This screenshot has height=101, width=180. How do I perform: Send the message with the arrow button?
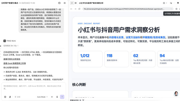(x=62, y=97)
